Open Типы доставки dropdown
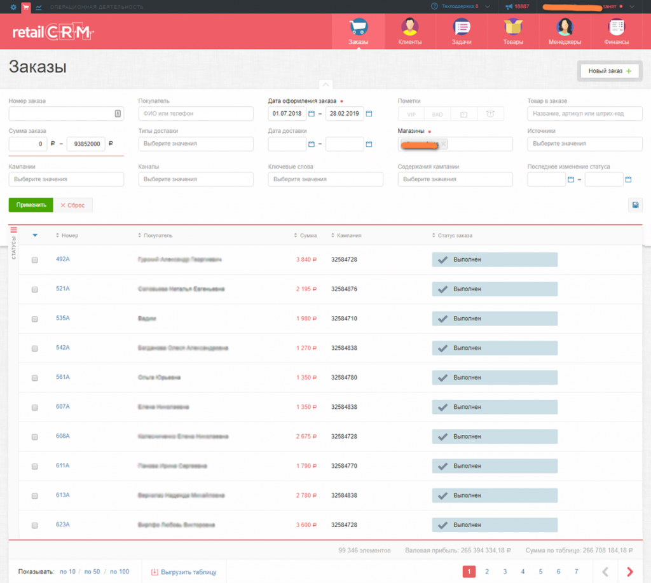The width and height of the screenshot is (651, 583). [x=196, y=144]
